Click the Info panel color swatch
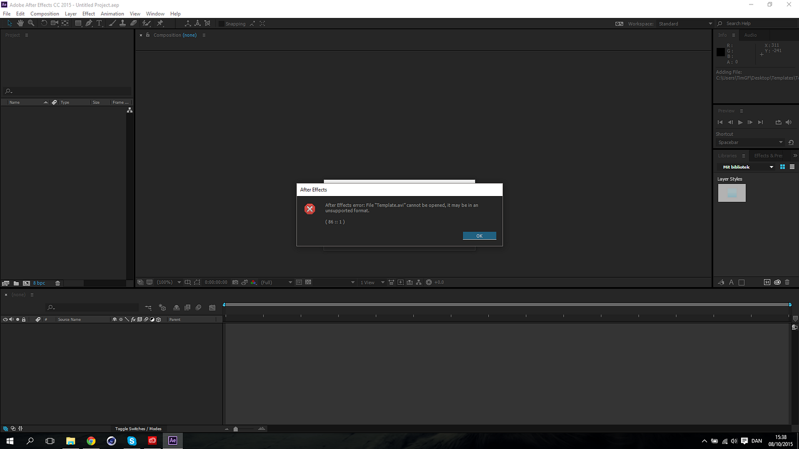The width and height of the screenshot is (799, 449). coord(721,52)
